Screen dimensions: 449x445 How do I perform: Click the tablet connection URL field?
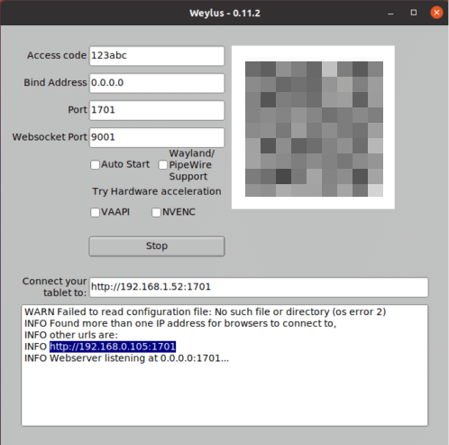pyautogui.click(x=259, y=287)
